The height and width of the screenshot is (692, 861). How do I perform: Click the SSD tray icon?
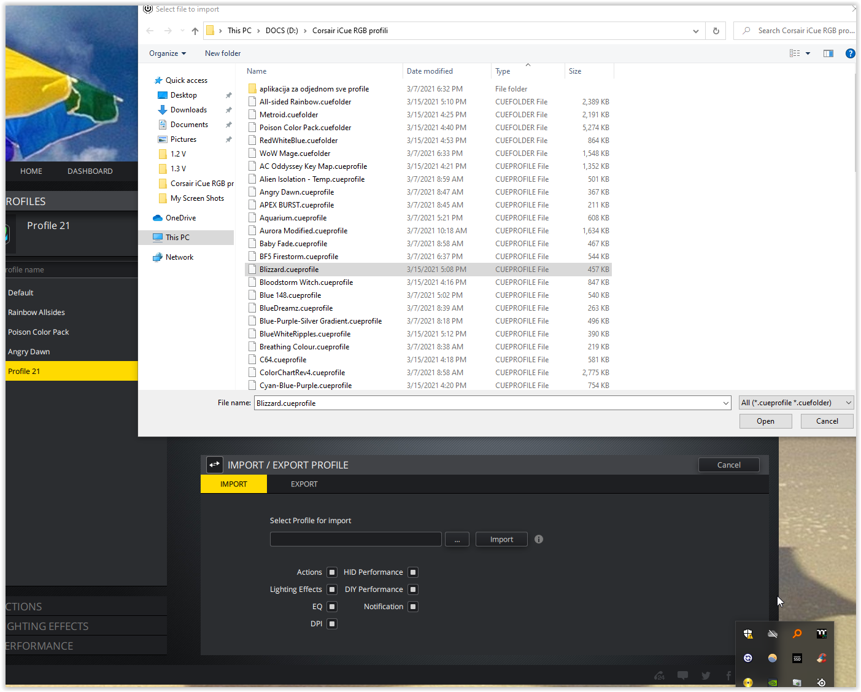(797, 658)
